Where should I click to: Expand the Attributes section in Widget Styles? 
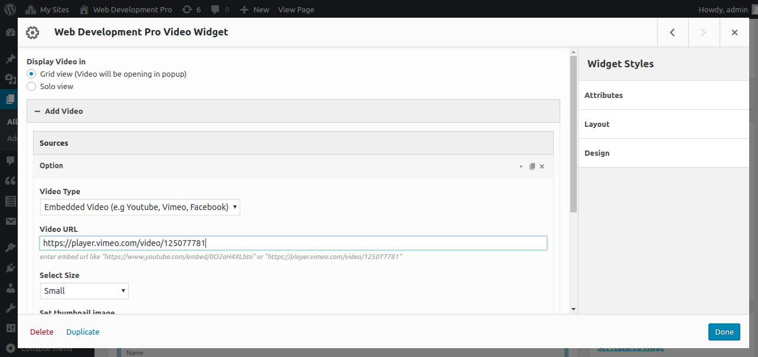(x=664, y=95)
